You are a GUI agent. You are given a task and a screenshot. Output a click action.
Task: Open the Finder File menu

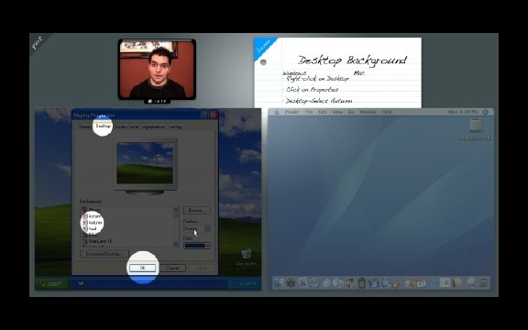point(309,112)
